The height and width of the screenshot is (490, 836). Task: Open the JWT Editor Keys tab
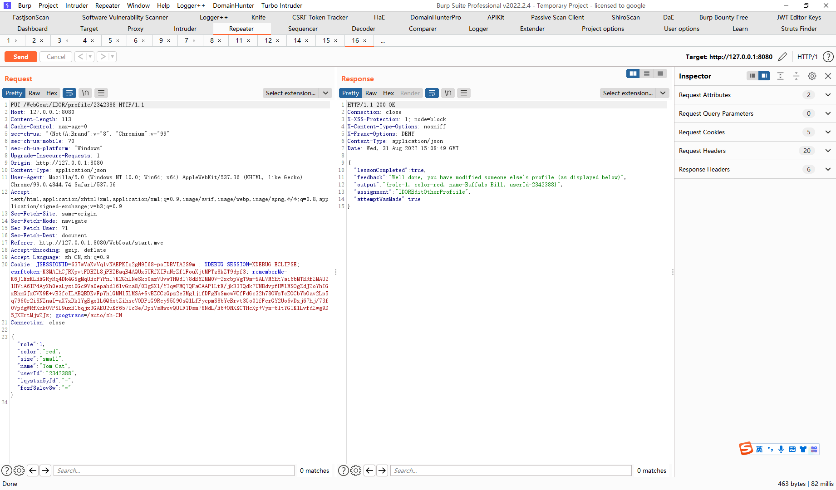[799, 17]
